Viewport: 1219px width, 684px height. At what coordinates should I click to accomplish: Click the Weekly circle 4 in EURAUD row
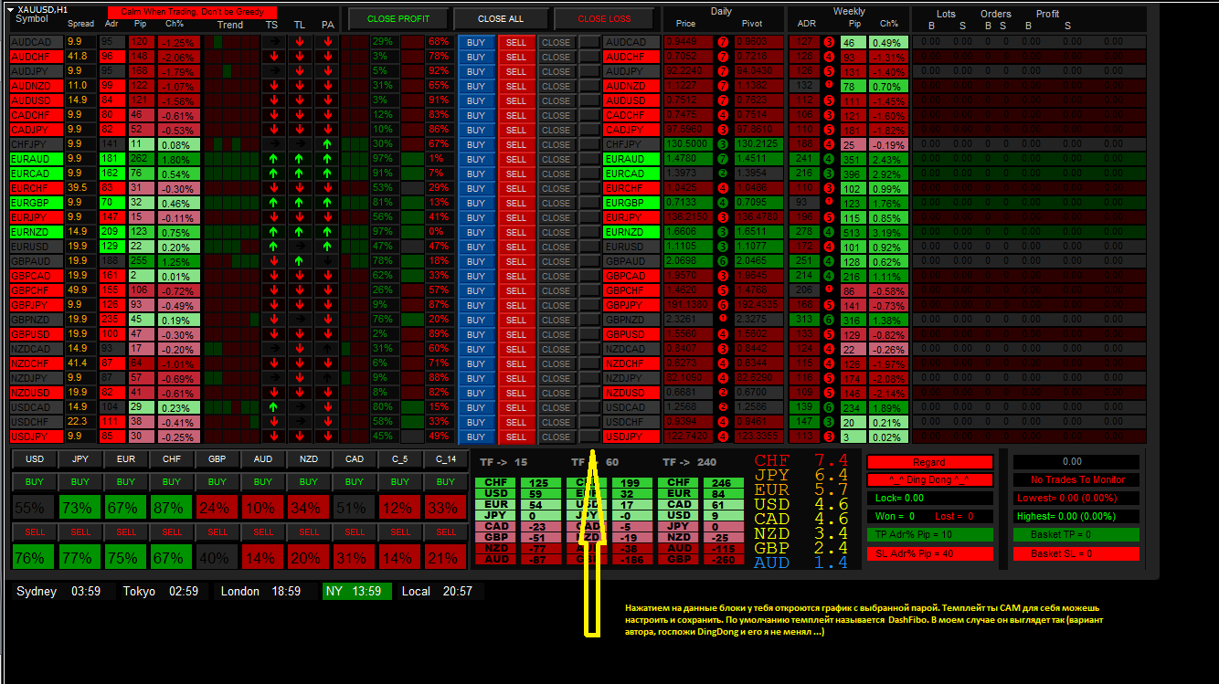[x=829, y=159]
